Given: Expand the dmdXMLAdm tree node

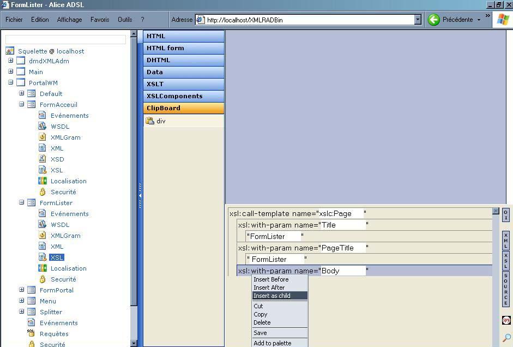Looking at the screenshot, I should point(10,61).
